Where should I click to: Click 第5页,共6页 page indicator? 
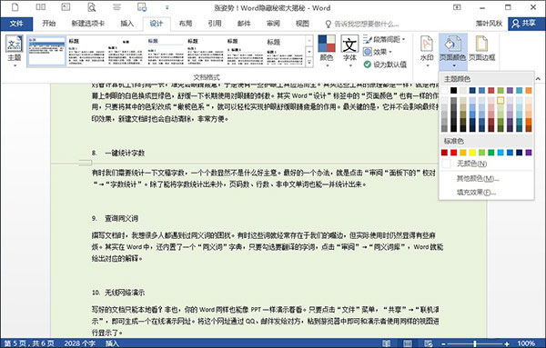pos(29,343)
